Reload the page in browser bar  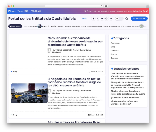point(101,6)
